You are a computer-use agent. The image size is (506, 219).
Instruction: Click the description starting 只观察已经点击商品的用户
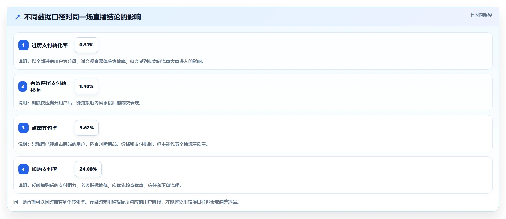[x=113, y=144]
